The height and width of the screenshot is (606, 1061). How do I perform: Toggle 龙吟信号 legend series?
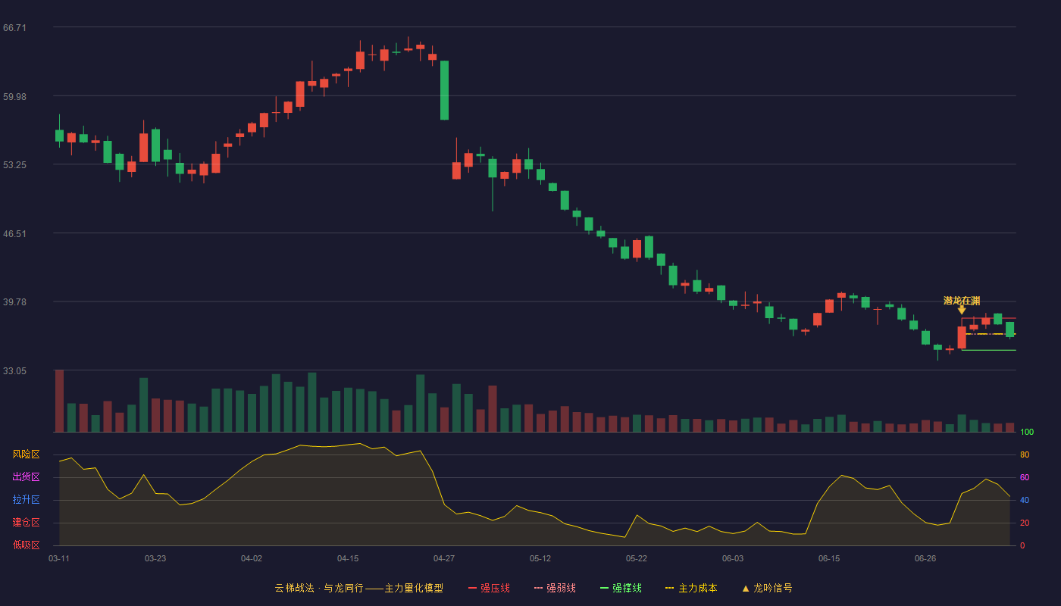[x=767, y=589]
